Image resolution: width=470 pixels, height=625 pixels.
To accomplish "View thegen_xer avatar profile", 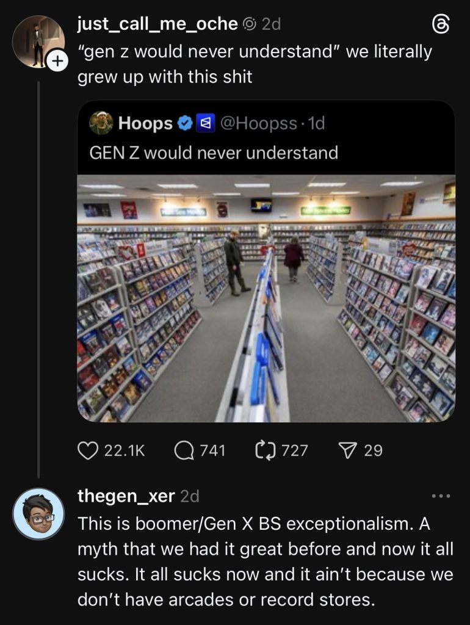I will [38, 513].
